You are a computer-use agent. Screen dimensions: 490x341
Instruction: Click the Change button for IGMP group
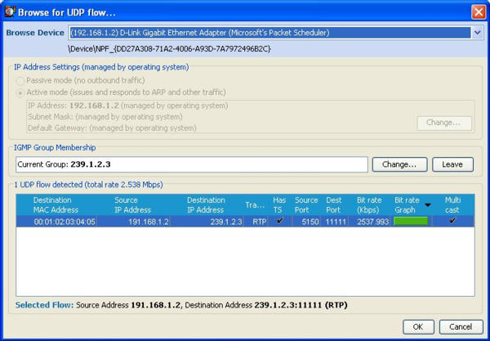[399, 164]
